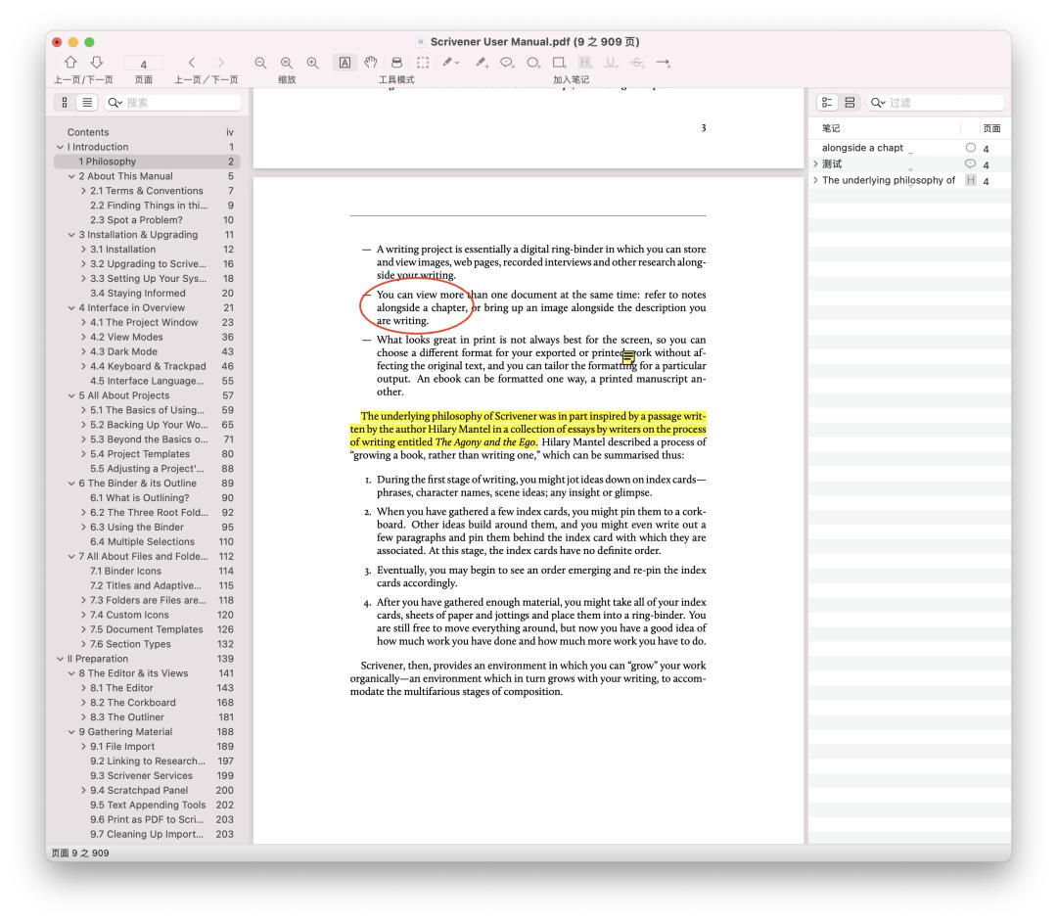Activate the rectangular Select tool
The width and height of the screenshot is (1057, 922).
pos(423,63)
